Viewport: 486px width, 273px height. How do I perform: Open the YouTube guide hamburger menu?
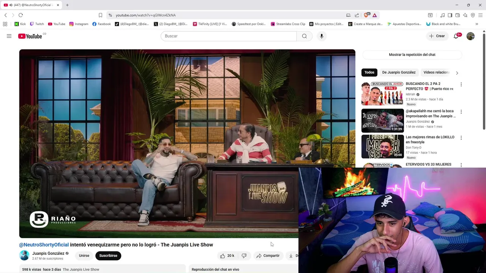point(9,36)
